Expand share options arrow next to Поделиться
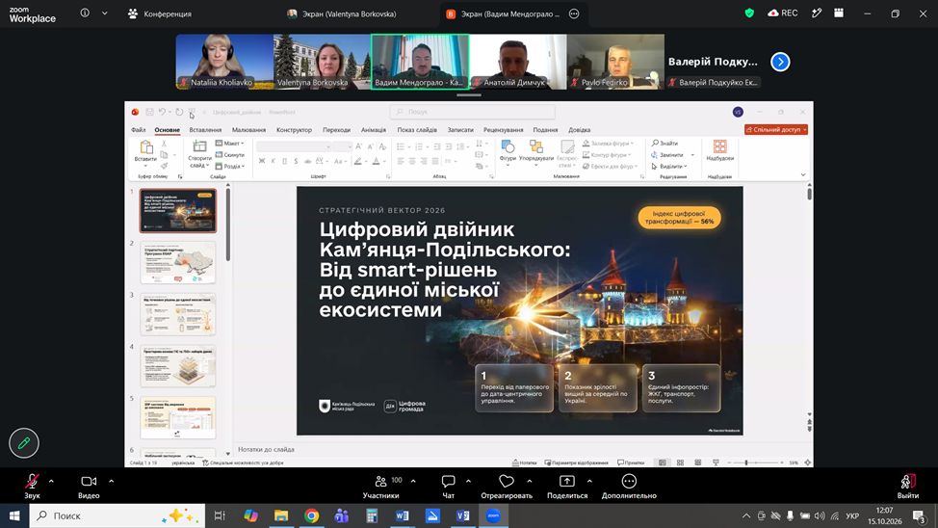The height and width of the screenshot is (528, 938). pos(589,481)
